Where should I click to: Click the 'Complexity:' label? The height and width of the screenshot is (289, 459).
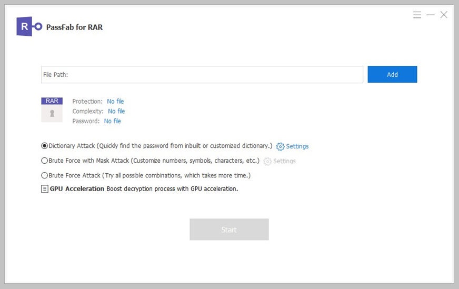pos(88,111)
